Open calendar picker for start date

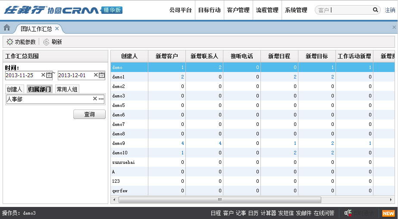(x=49, y=75)
